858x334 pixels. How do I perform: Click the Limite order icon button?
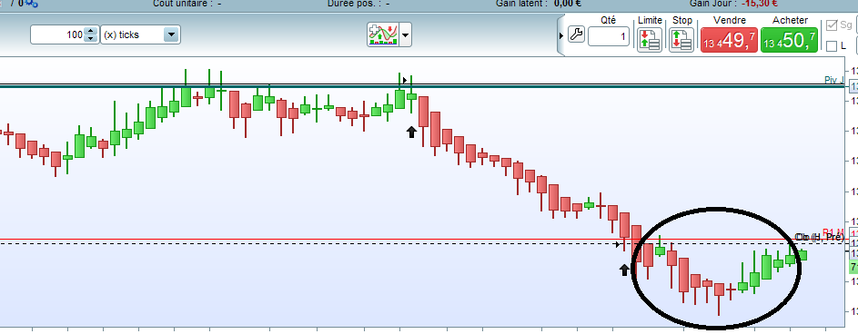pos(650,40)
